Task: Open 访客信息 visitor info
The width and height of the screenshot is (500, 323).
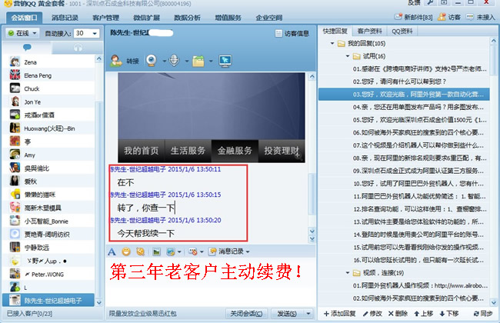Action: click(292, 33)
